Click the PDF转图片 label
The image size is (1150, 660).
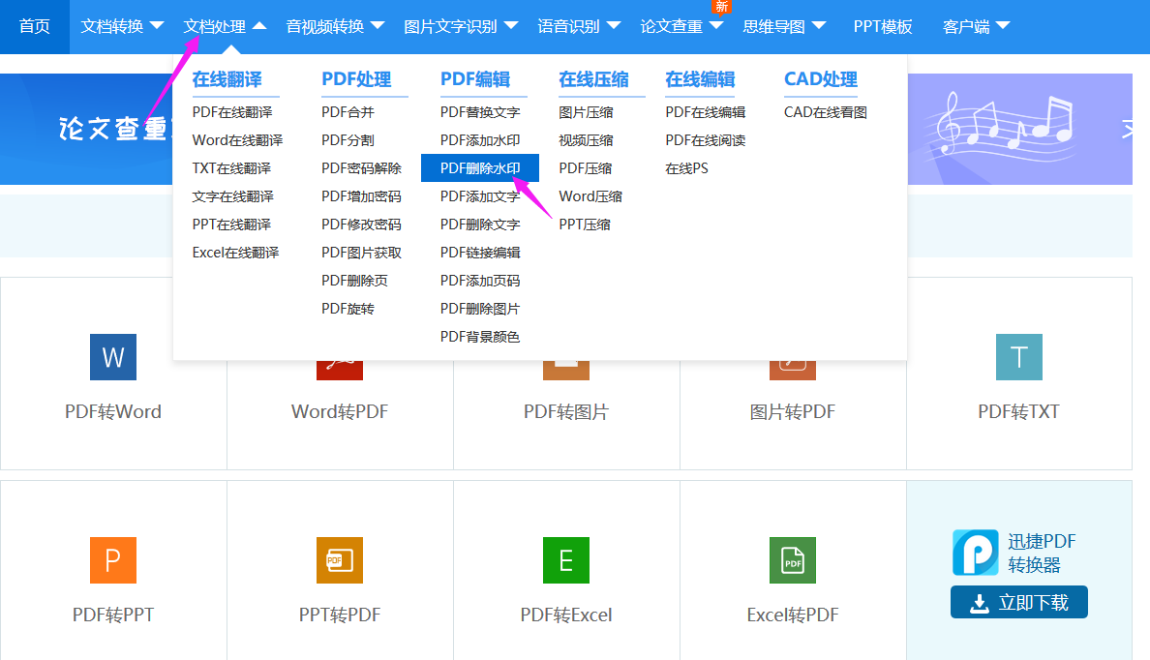coord(566,411)
